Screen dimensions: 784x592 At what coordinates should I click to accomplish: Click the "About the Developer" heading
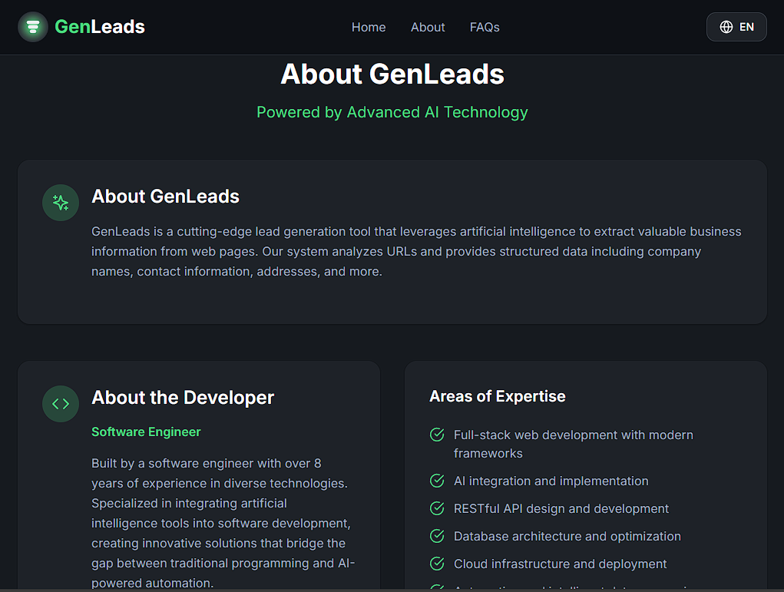pos(183,398)
